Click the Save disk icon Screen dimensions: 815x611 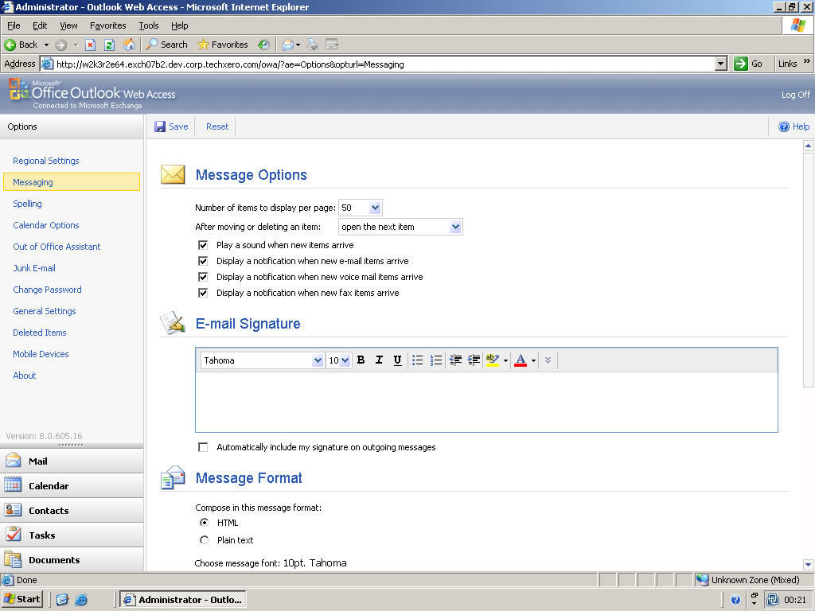(160, 126)
